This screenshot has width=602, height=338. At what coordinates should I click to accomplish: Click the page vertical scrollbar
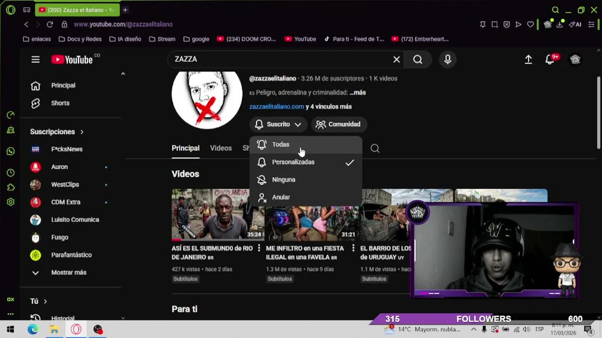tap(598, 113)
